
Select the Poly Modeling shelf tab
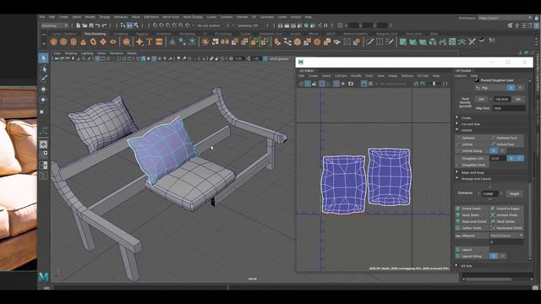click(x=95, y=34)
